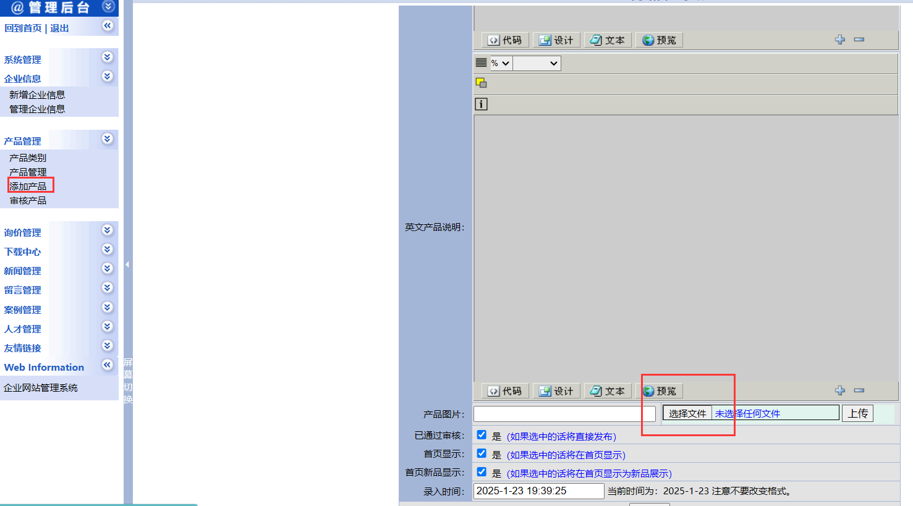Open the % unit dropdown
913x506 pixels.
(501, 63)
